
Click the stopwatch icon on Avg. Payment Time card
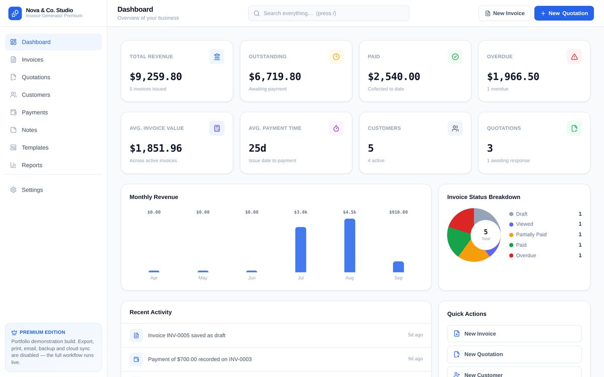coord(336,128)
